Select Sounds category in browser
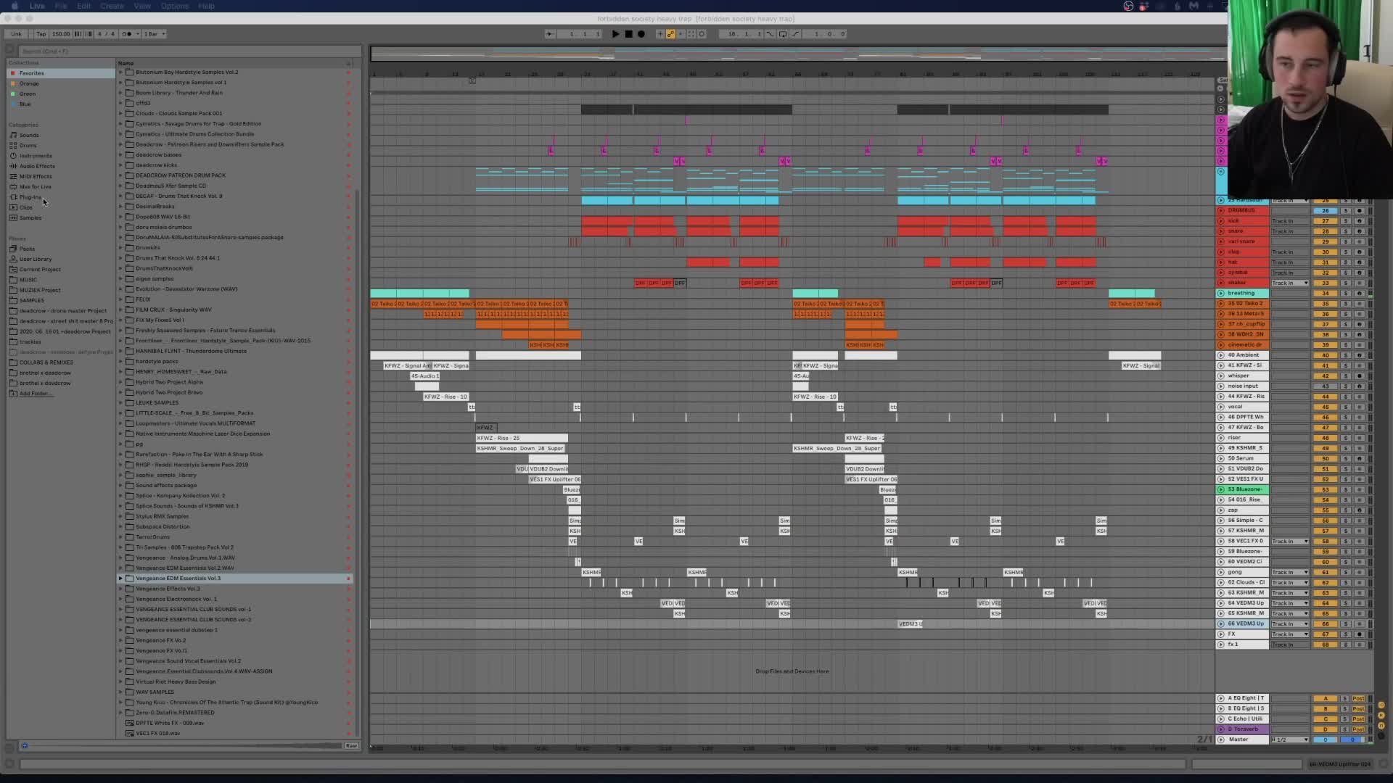The image size is (1393, 783). 29,135
